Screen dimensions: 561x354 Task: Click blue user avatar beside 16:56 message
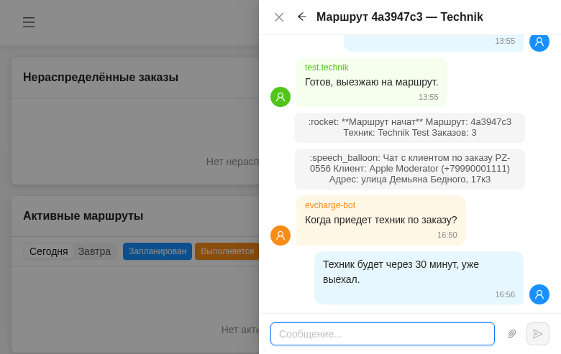(539, 294)
